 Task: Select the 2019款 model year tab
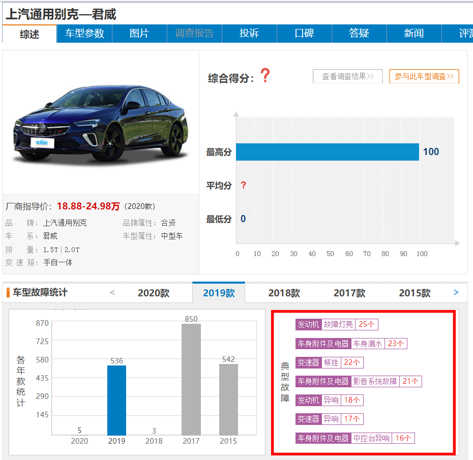219,293
